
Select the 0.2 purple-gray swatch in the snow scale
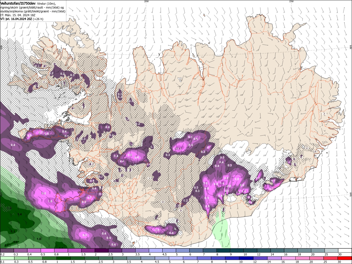(x=7, y=251)
